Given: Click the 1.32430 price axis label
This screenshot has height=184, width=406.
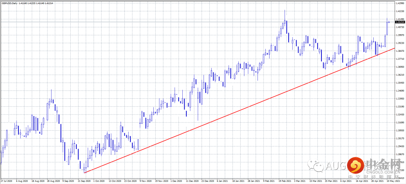Looking at the screenshot, I should pyautogui.click(x=400, y=115).
